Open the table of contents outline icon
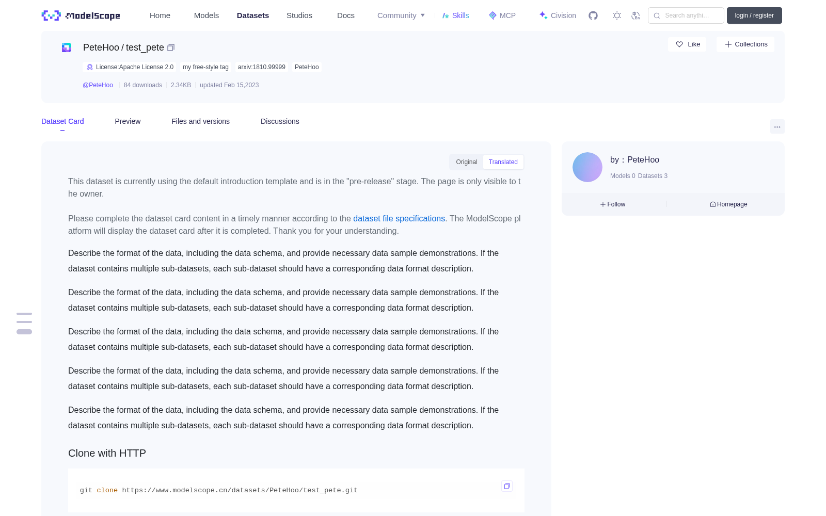Screen dimensions: 826x516 24,323
